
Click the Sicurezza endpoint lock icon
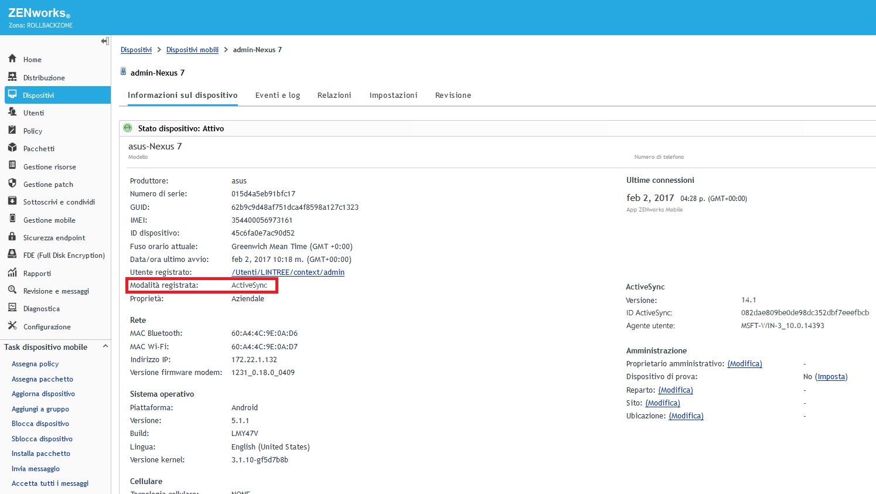(12, 237)
